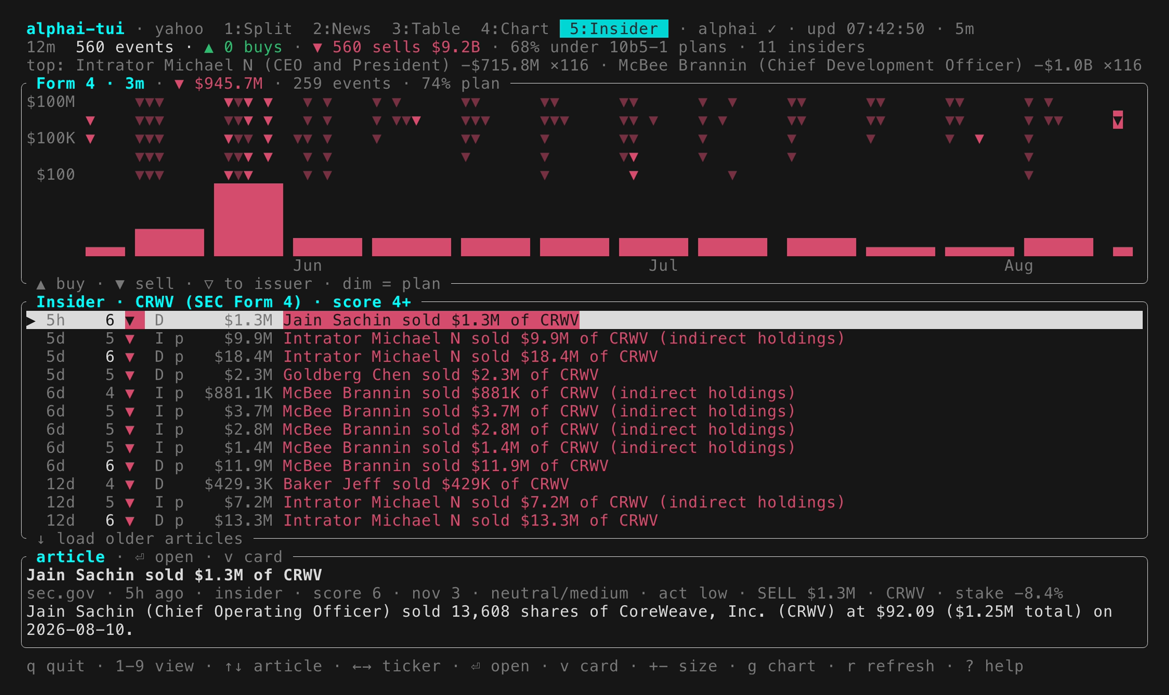Click the buy triangle in the chart legend
1169x695 pixels.
pyautogui.click(x=41, y=284)
